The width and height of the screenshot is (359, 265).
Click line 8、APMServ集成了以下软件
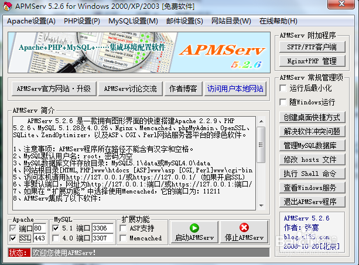[x=57, y=198]
